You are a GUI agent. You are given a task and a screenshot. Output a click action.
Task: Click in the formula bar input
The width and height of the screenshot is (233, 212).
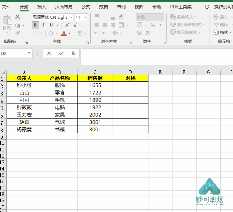(x=157, y=57)
